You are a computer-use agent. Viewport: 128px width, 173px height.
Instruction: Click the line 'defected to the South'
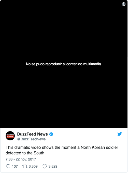[x=25, y=153]
